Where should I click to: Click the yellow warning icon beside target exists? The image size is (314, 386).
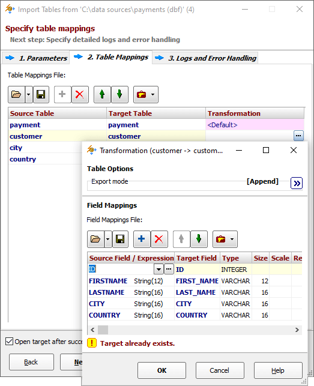pyautogui.click(x=92, y=343)
